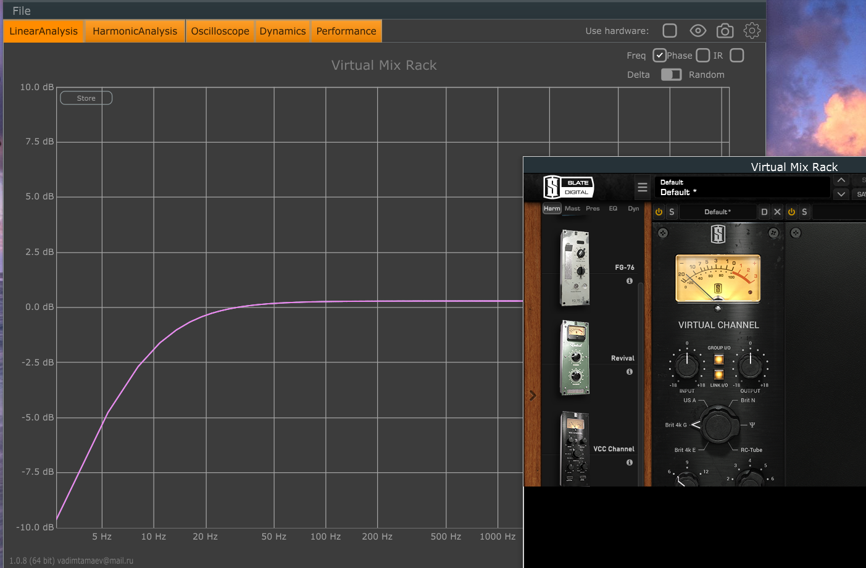Select the FG-76 module thumbnail
Screen dimensions: 866x568
click(575, 268)
